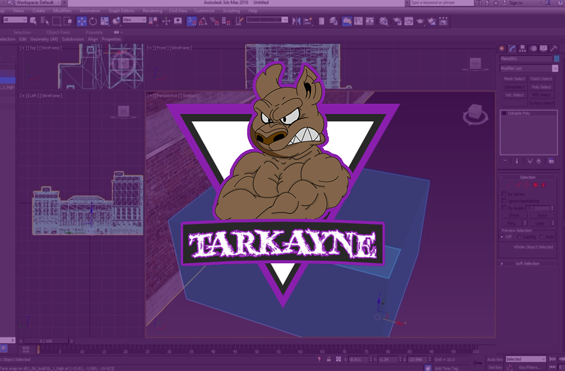Enable the By Vertex checkbox

tap(504, 194)
